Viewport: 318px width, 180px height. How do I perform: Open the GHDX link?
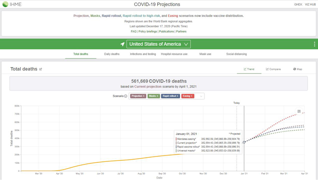pos(298,5)
